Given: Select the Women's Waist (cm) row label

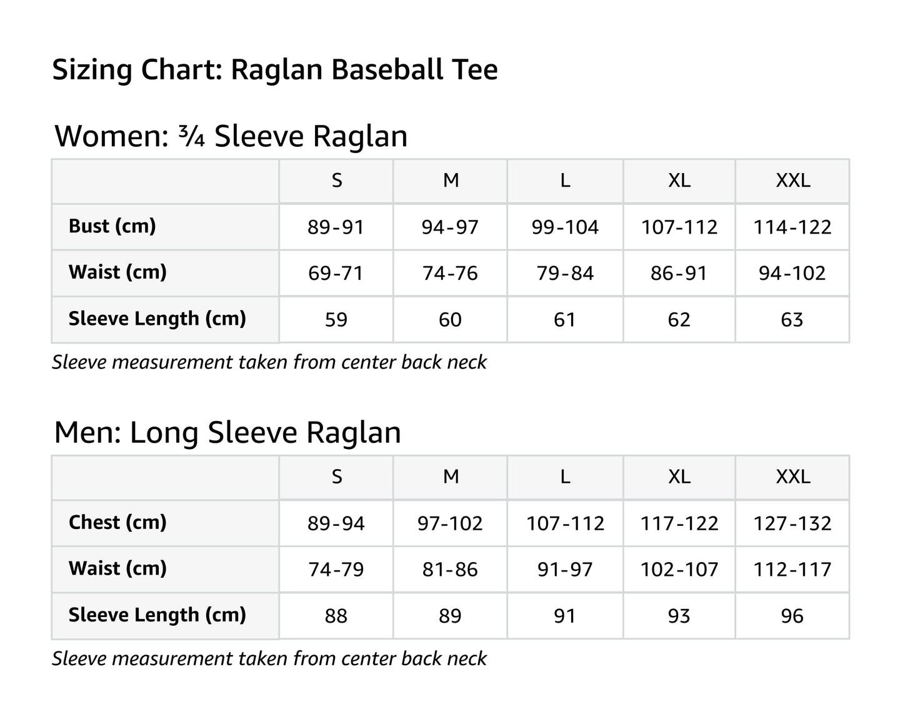Looking at the screenshot, I should pos(117,272).
